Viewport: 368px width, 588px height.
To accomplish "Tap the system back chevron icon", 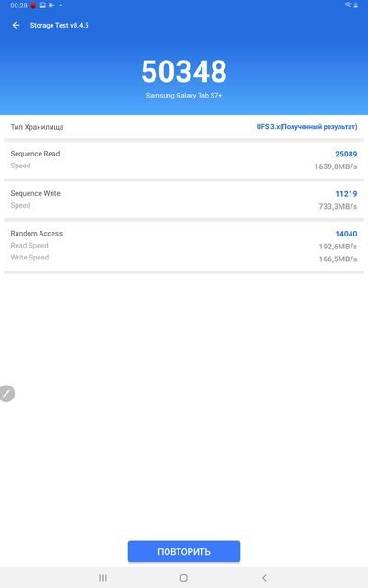I will coord(264,578).
